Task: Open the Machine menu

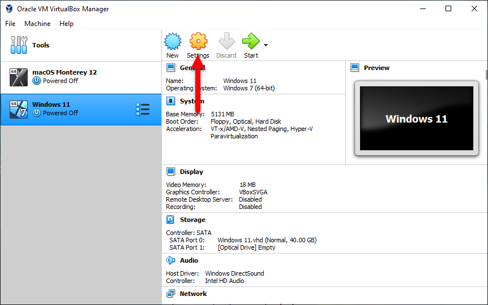Action: pyautogui.click(x=37, y=24)
